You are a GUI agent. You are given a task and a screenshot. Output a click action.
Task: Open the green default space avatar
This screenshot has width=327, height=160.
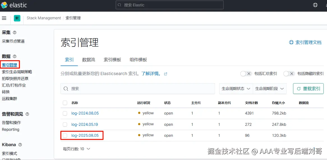click(x=17, y=18)
